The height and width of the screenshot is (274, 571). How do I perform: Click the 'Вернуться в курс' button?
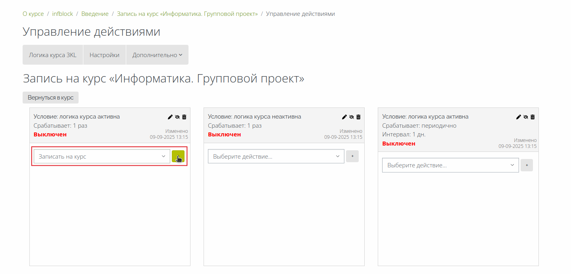tap(50, 98)
